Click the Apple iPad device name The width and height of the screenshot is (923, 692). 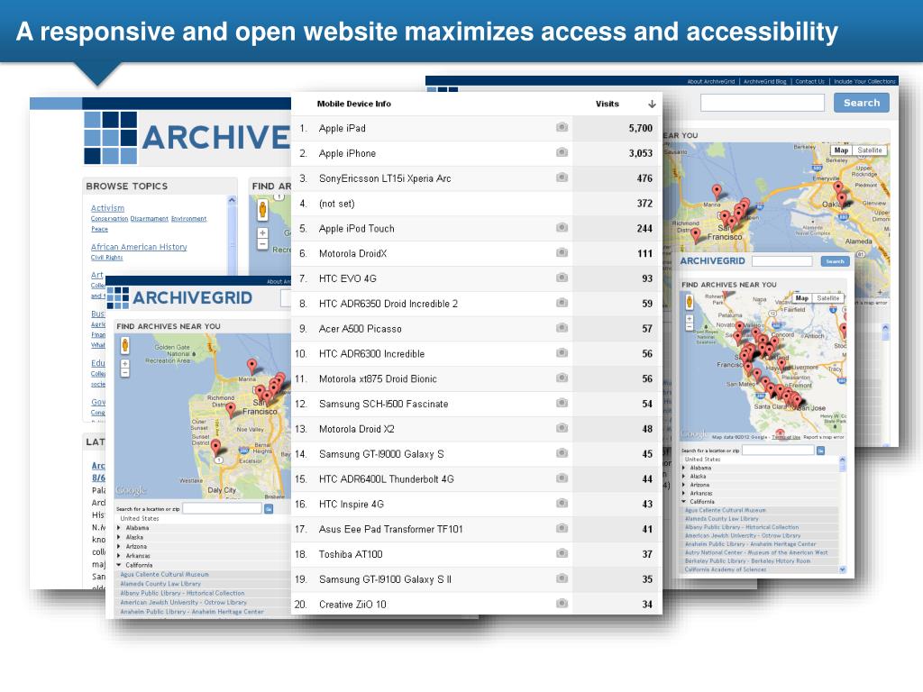pyautogui.click(x=342, y=128)
